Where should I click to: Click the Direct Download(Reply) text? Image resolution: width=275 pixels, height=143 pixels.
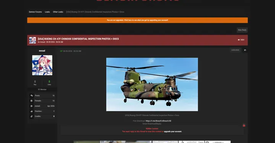(152, 124)
